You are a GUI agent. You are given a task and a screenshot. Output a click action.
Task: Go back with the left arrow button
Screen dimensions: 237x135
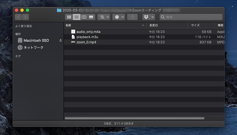coord(18,17)
